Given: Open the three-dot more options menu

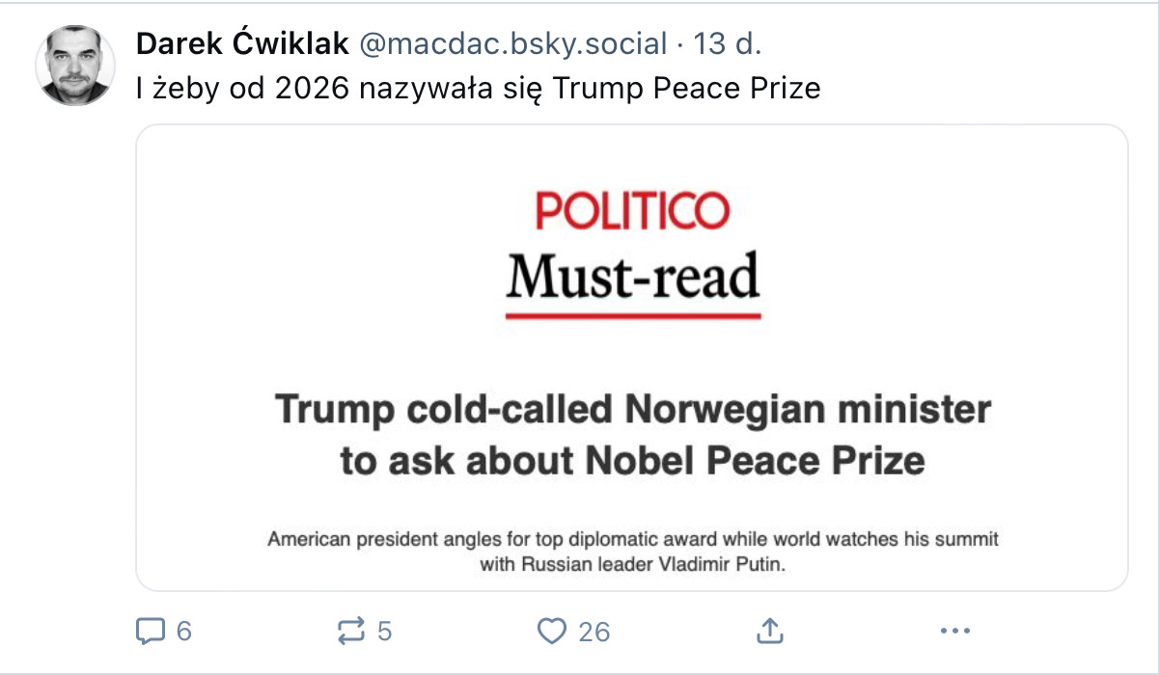Looking at the screenshot, I should coord(955,632).
